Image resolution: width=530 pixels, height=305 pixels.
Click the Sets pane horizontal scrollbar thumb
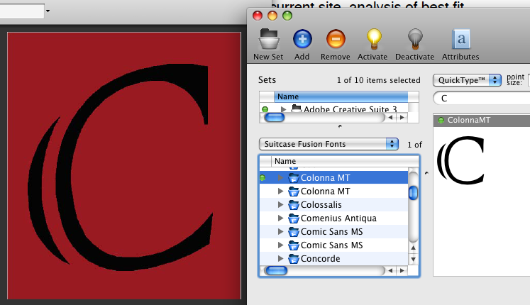[x=275, y=118]
